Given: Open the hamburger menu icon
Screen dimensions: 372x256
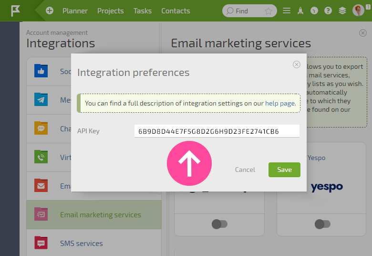Looking at the screenshot, I should 287,11.
